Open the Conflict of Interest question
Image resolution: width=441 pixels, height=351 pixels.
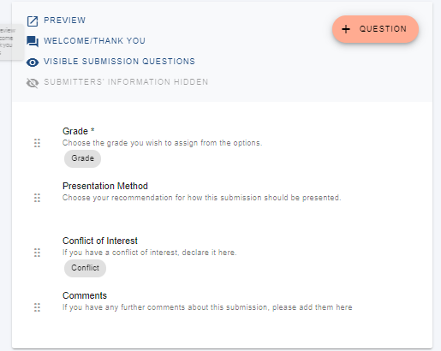click(x=100, y=241)
